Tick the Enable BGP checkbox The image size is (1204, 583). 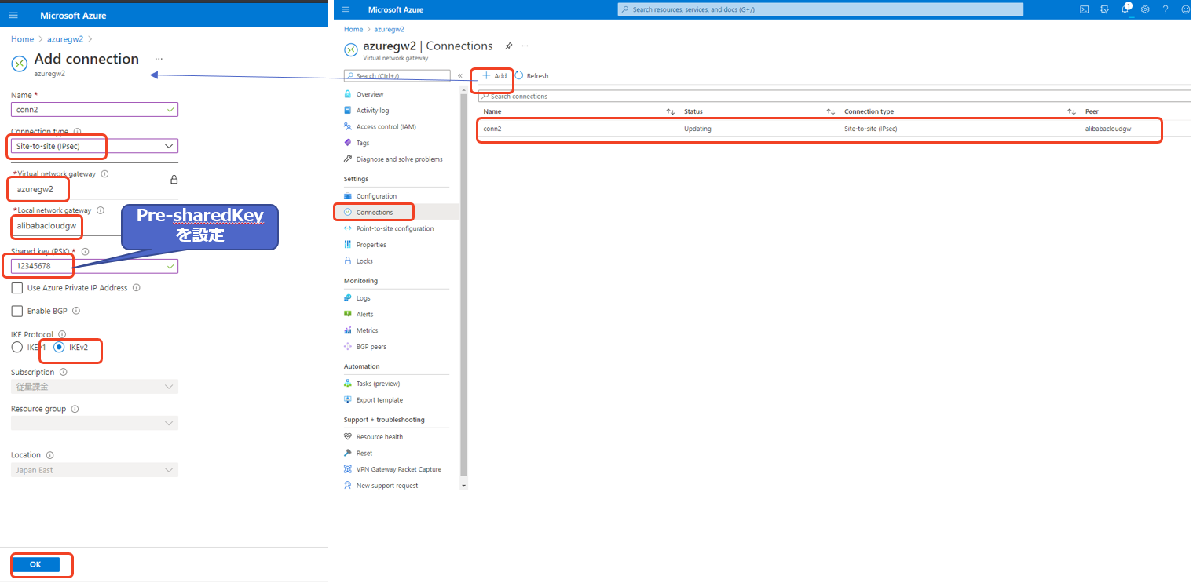coord(17,311)
